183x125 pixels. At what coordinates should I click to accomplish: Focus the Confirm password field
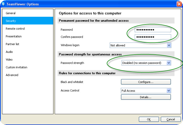tap(153, 37)
